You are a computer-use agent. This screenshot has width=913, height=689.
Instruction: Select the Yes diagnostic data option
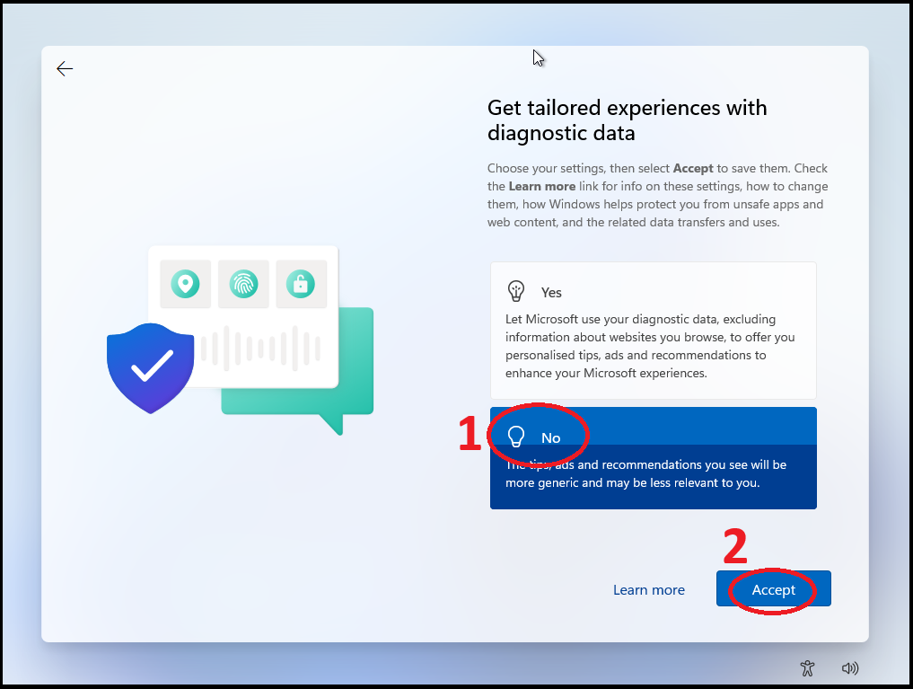pos(653,331)
